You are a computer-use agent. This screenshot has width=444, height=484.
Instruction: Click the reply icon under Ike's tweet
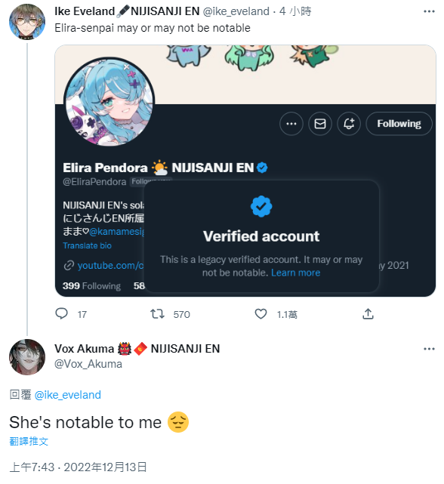pyautogui.click(x=61, y=313)
